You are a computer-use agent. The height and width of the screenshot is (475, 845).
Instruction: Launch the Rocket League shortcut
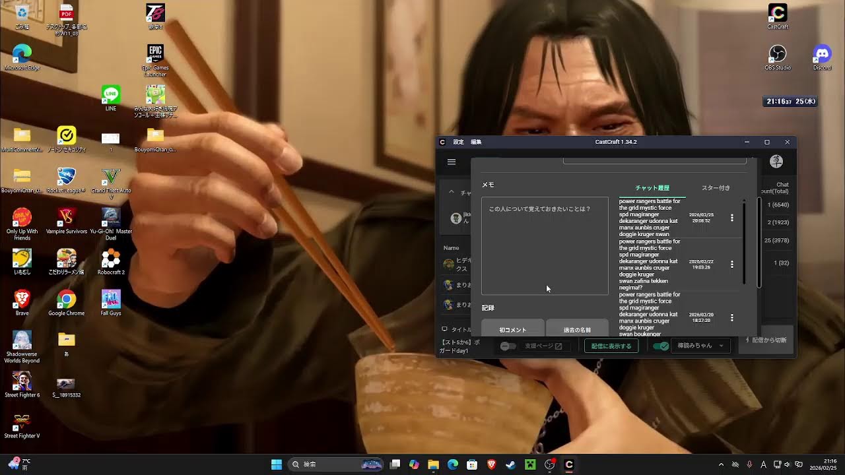66,180
